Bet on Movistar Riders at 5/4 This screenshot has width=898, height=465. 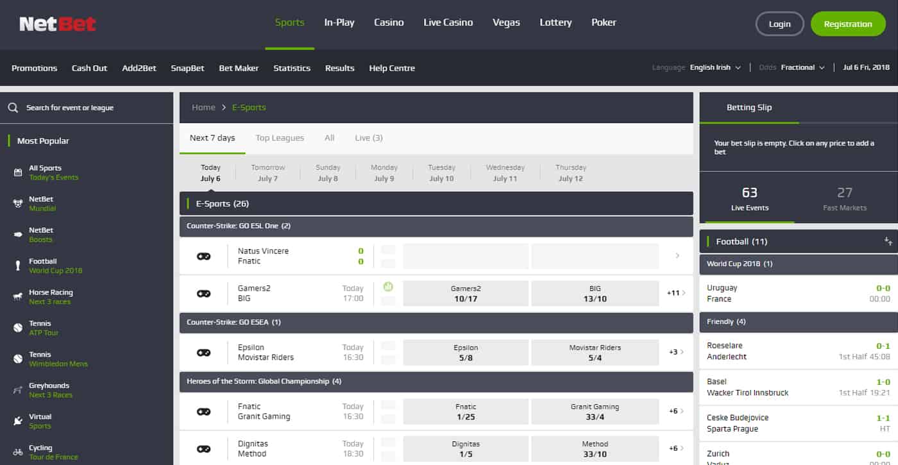point(595,353)
